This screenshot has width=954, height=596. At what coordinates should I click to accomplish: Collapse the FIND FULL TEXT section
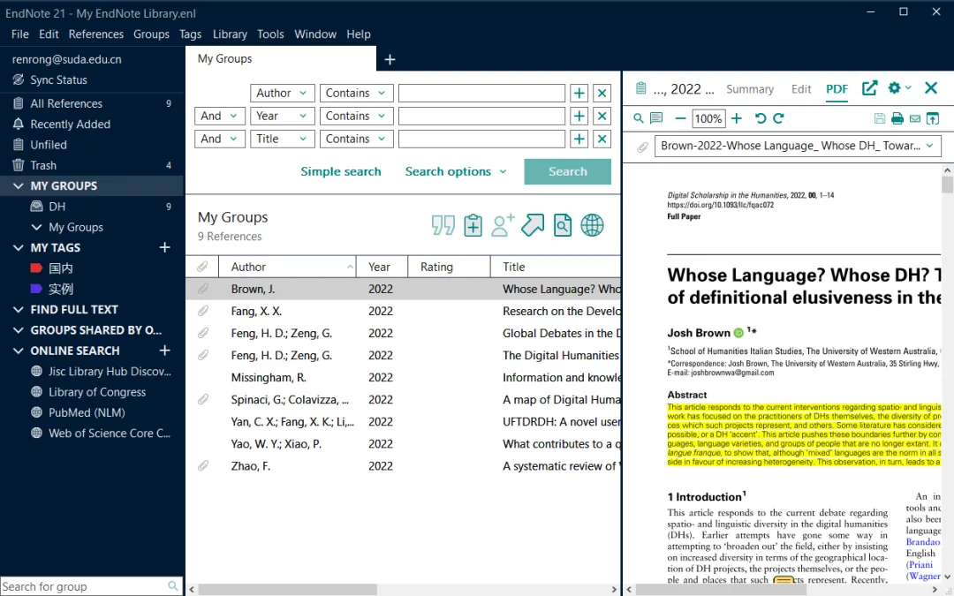click(x=19, y=310)
